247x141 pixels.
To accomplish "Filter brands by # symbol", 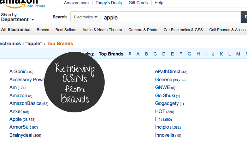I will [x=130, y=54].
